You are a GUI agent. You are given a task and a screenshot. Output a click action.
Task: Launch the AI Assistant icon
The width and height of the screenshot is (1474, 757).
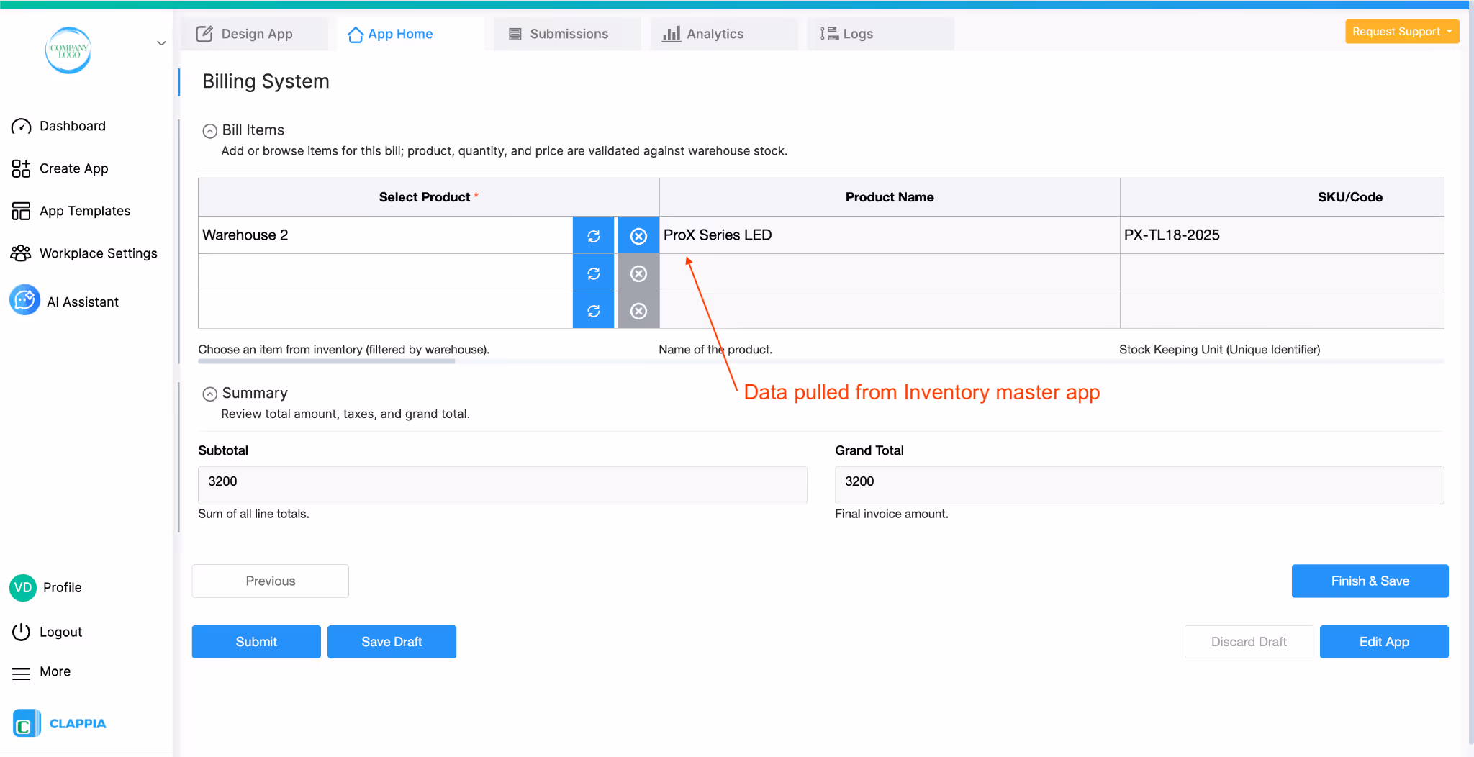coord(24,300)
